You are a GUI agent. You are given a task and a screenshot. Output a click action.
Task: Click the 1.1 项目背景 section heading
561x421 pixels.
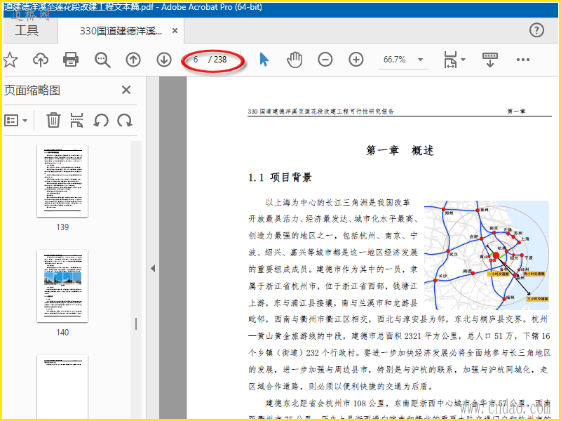click(280, 178)
